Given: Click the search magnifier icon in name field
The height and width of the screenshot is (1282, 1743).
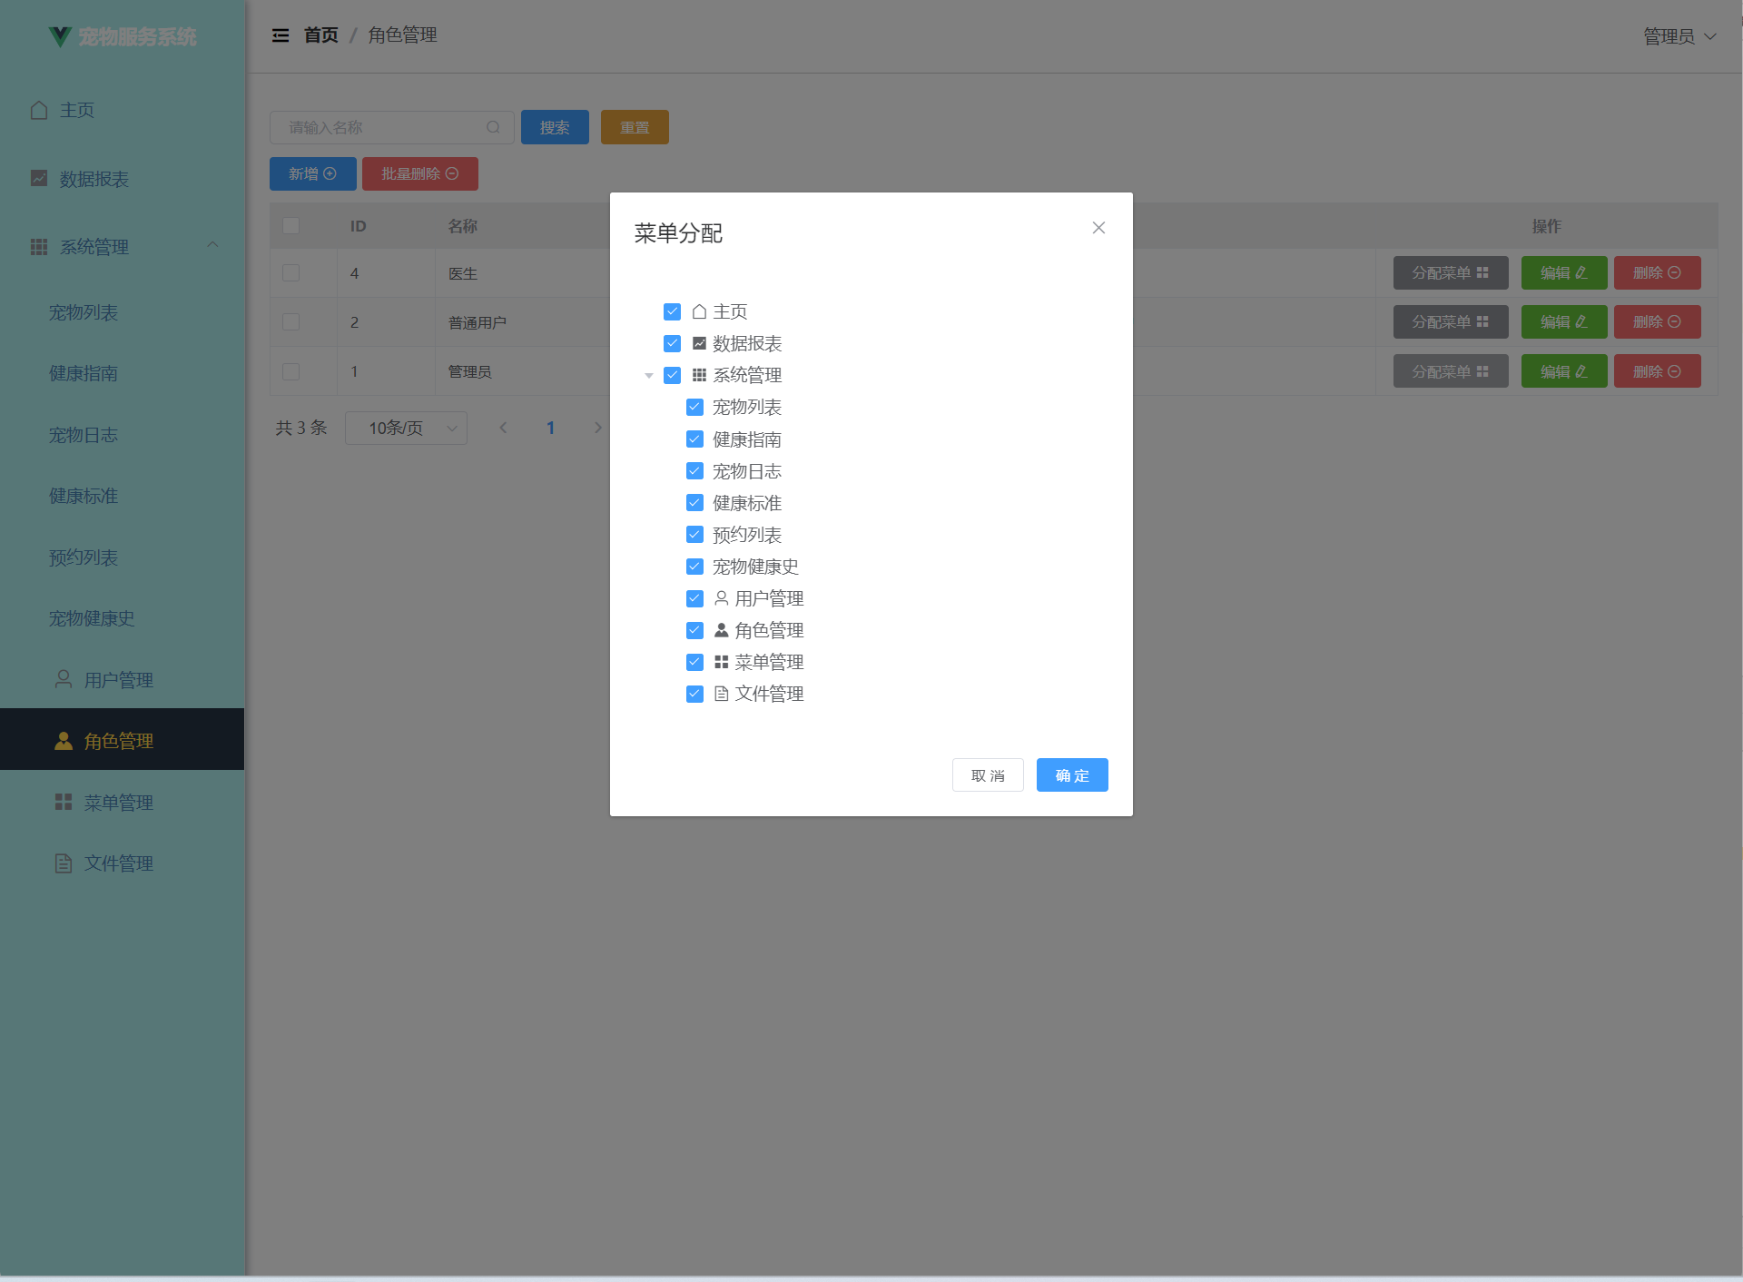Looking at the screenshot, I should (x=493, y=127).
